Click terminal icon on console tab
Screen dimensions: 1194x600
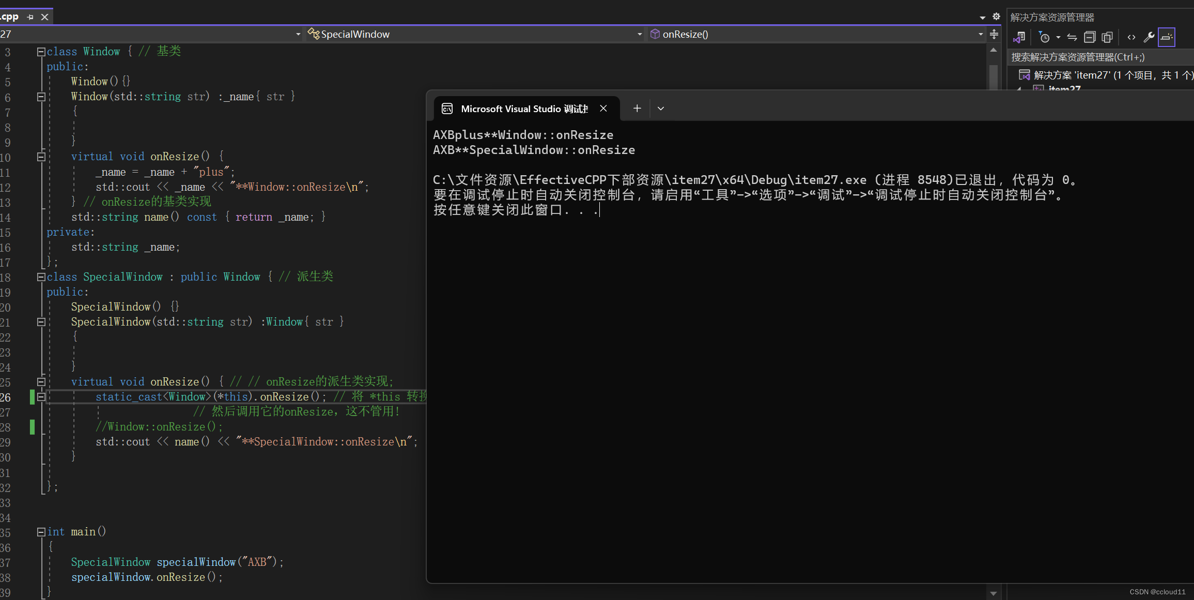tap(447, 109)
